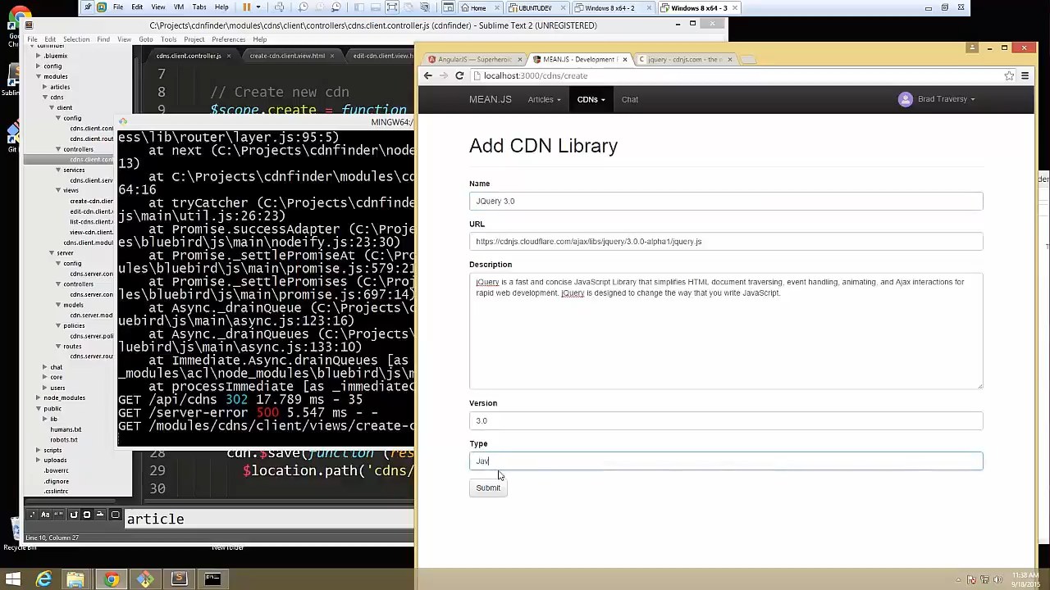Switch to the AngularJS Chrome tab
This screenshot has height=590, width=1050.
(474, 59)
